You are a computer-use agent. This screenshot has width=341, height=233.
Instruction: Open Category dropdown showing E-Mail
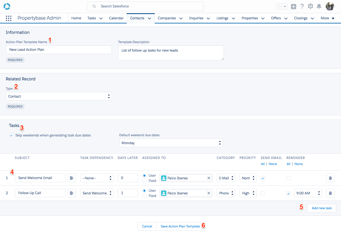coord(226,178)
